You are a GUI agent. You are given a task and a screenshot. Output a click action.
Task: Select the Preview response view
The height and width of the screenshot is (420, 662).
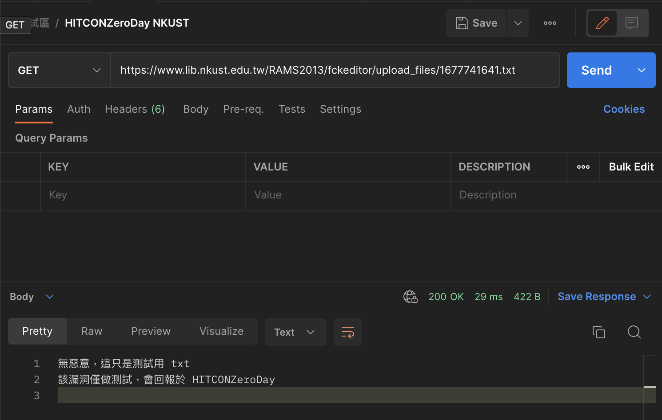click(151, 331)
